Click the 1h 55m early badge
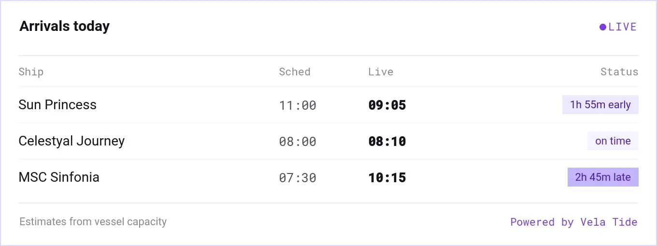This screenshot has width=657, height=246. pos(600,105)
